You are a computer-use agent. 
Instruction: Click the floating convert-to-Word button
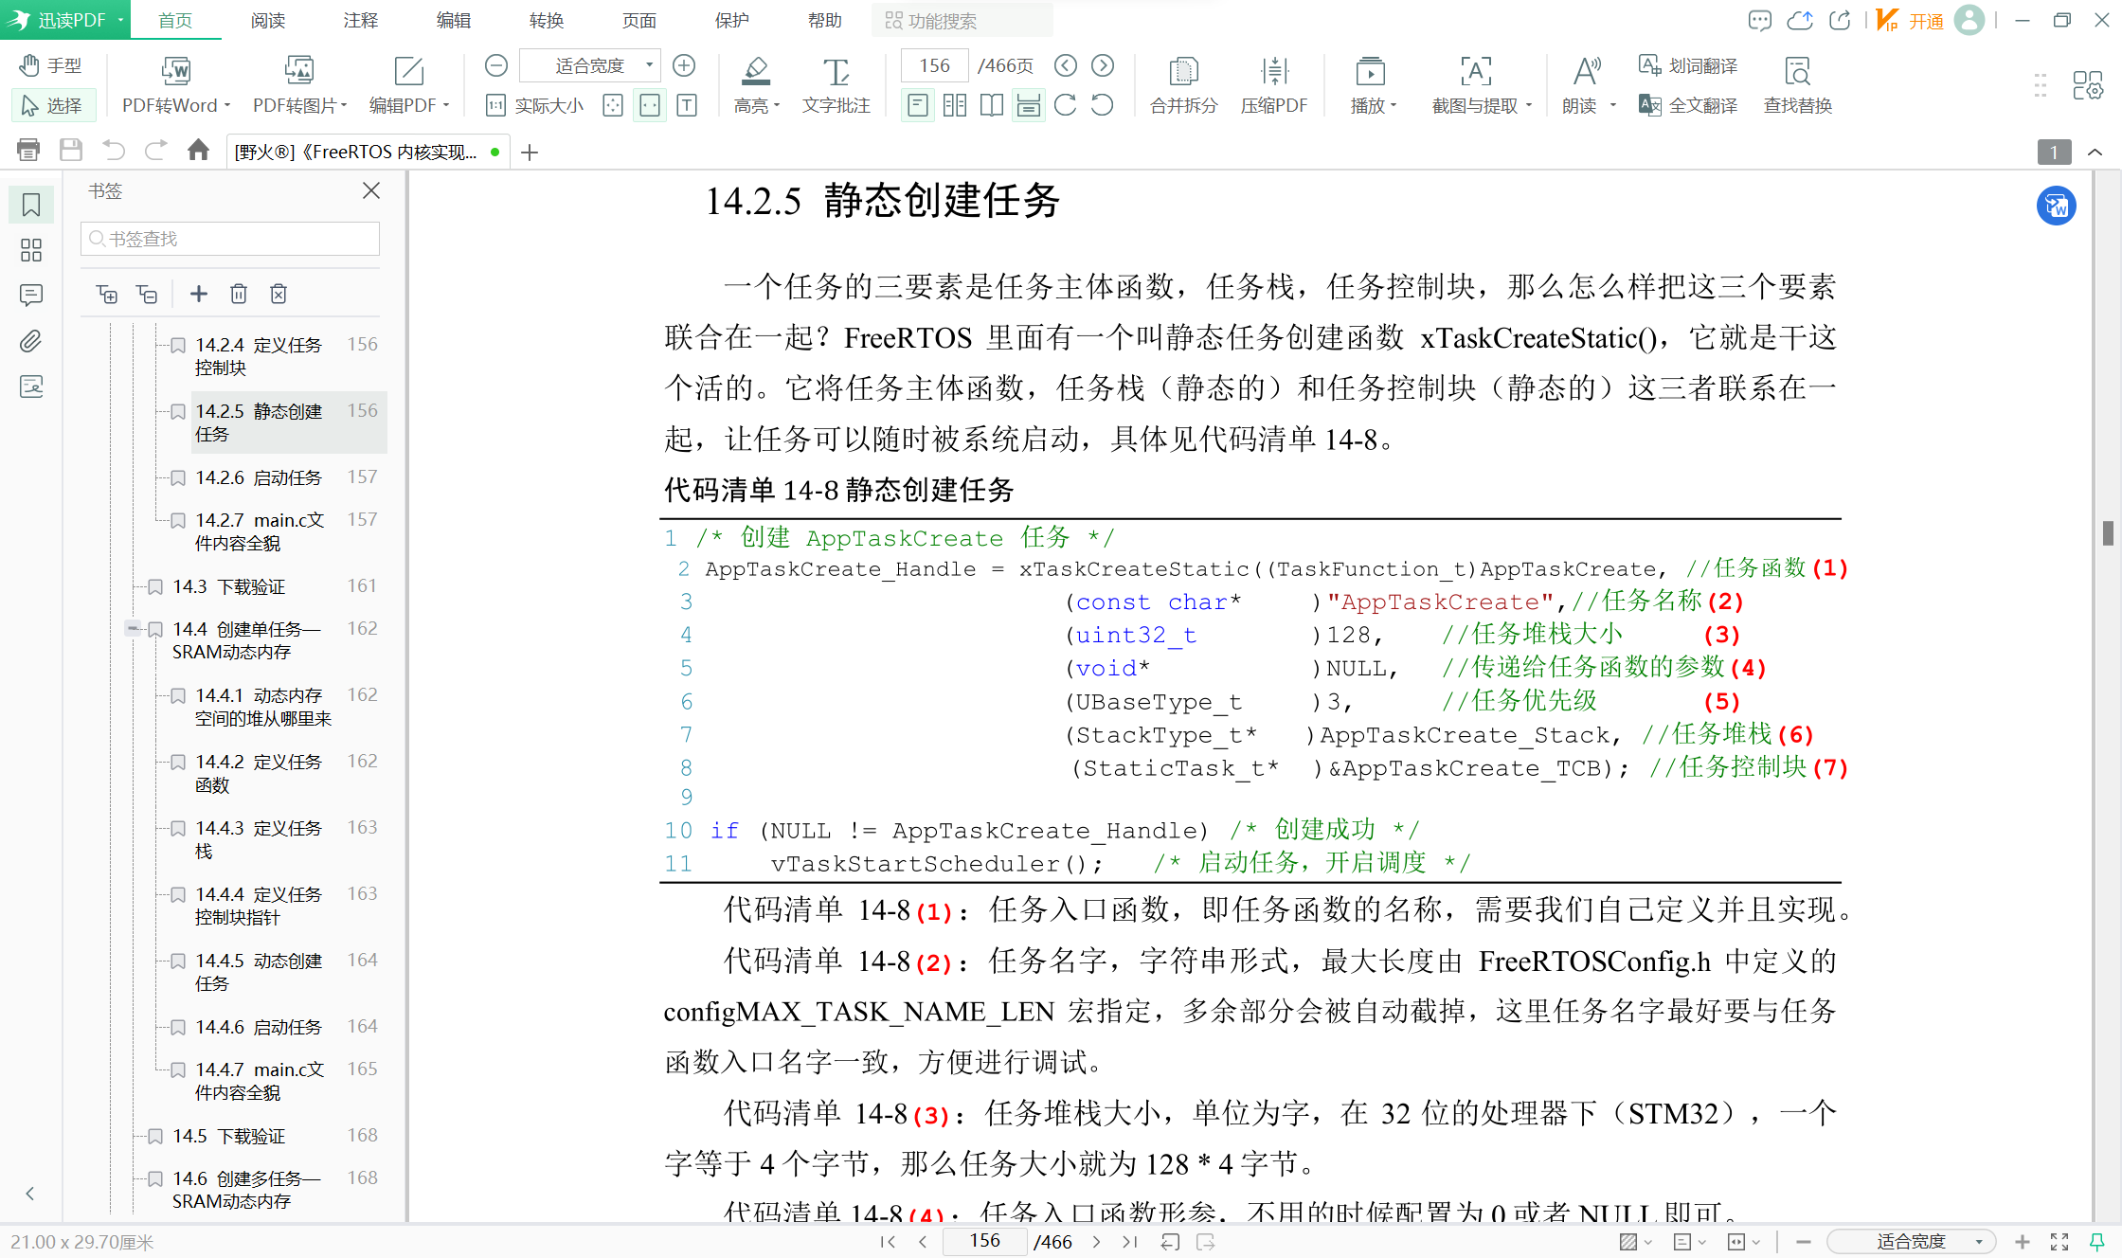click(2057, 206)
